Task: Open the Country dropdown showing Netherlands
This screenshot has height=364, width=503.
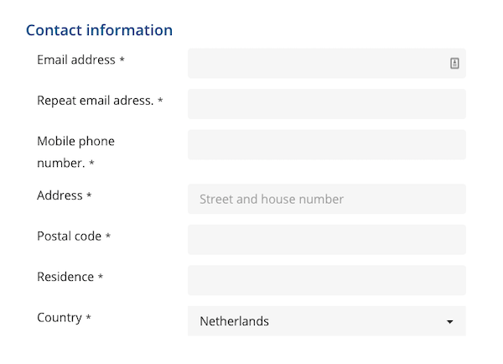Action: [327, 321]
